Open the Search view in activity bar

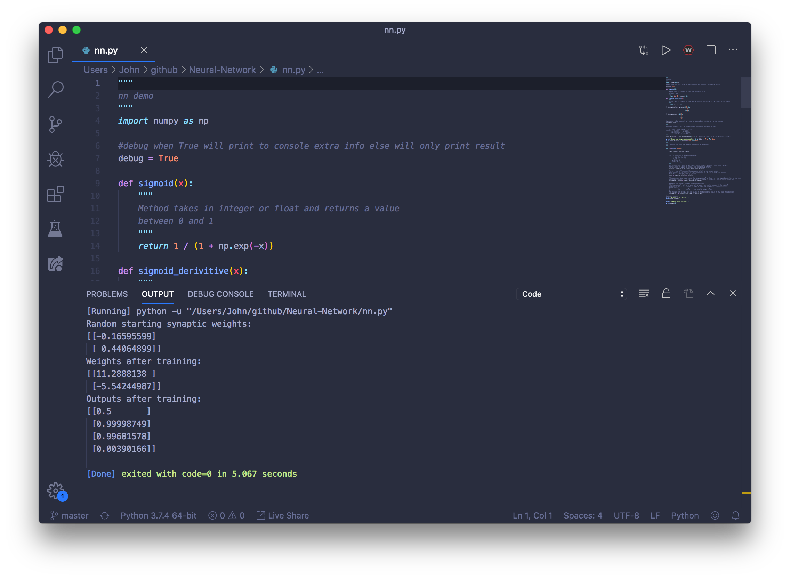[55, 89]
